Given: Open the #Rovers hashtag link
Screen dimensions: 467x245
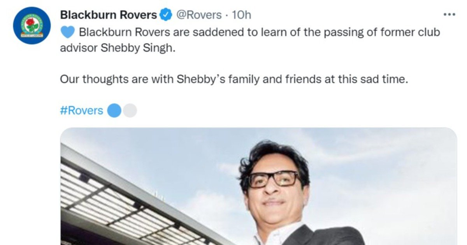Looking at the screenshot, I should click(82, 111).
